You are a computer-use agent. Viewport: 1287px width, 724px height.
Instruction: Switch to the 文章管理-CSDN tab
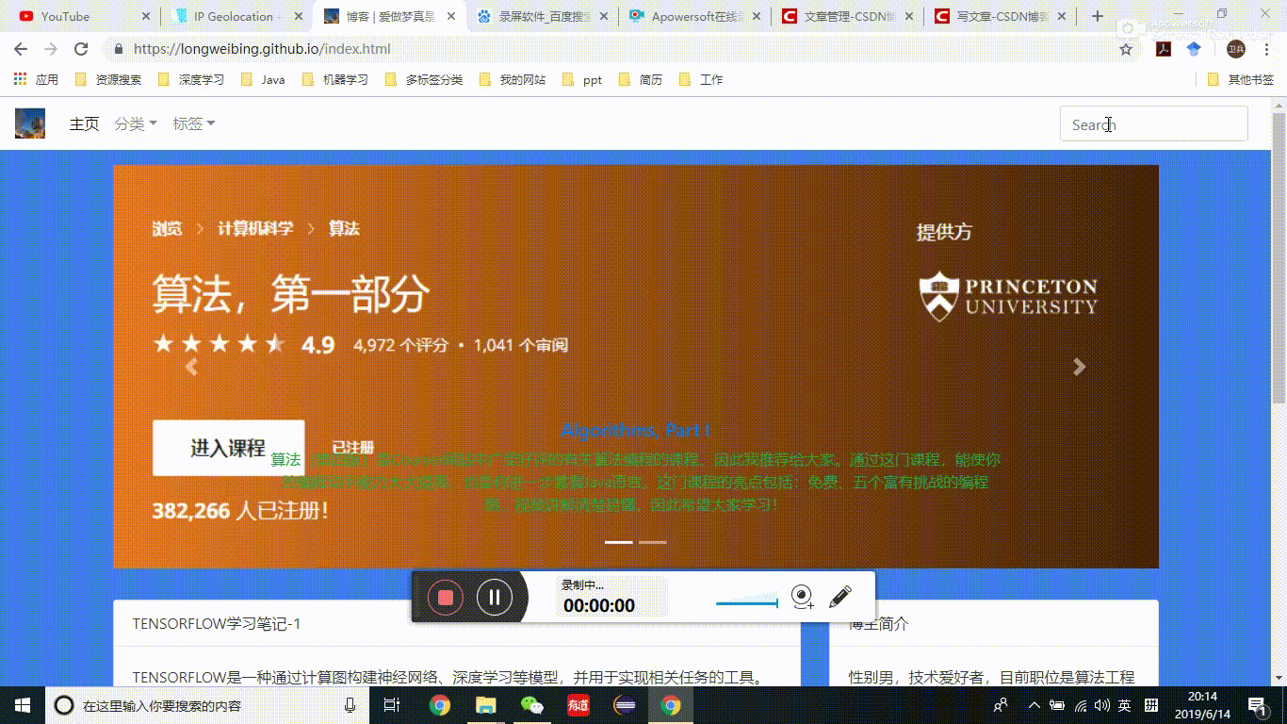point(845,16)
